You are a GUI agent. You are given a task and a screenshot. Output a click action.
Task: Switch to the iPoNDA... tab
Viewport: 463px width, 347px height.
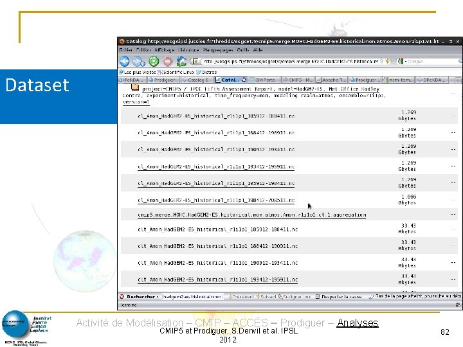pyautogui.click(x=132, y=80)
